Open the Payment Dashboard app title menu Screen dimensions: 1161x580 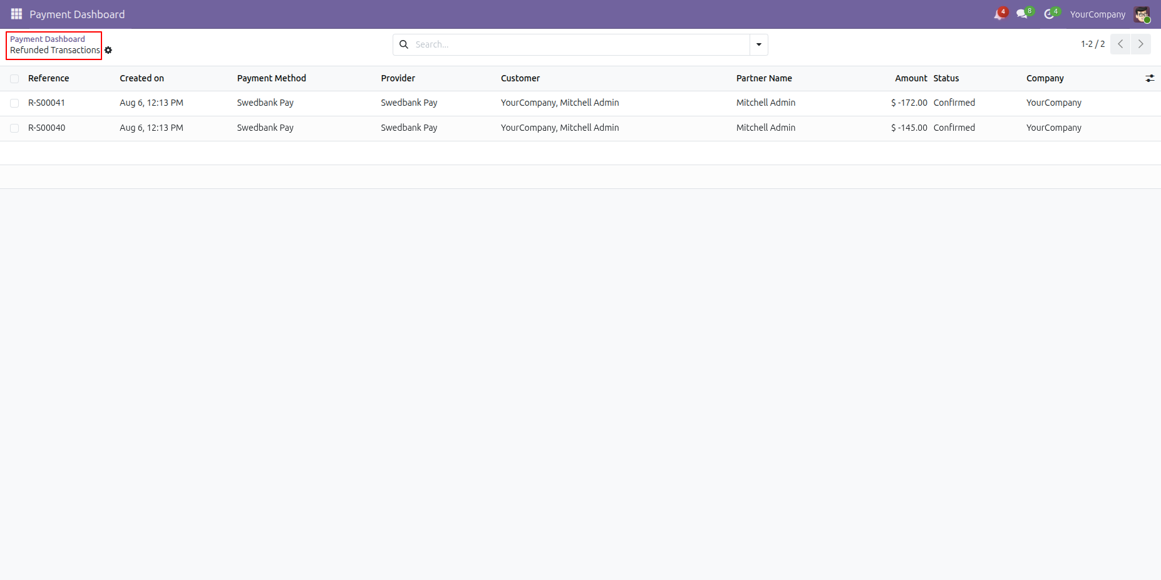pyautogui.click(x=77, y=14)
